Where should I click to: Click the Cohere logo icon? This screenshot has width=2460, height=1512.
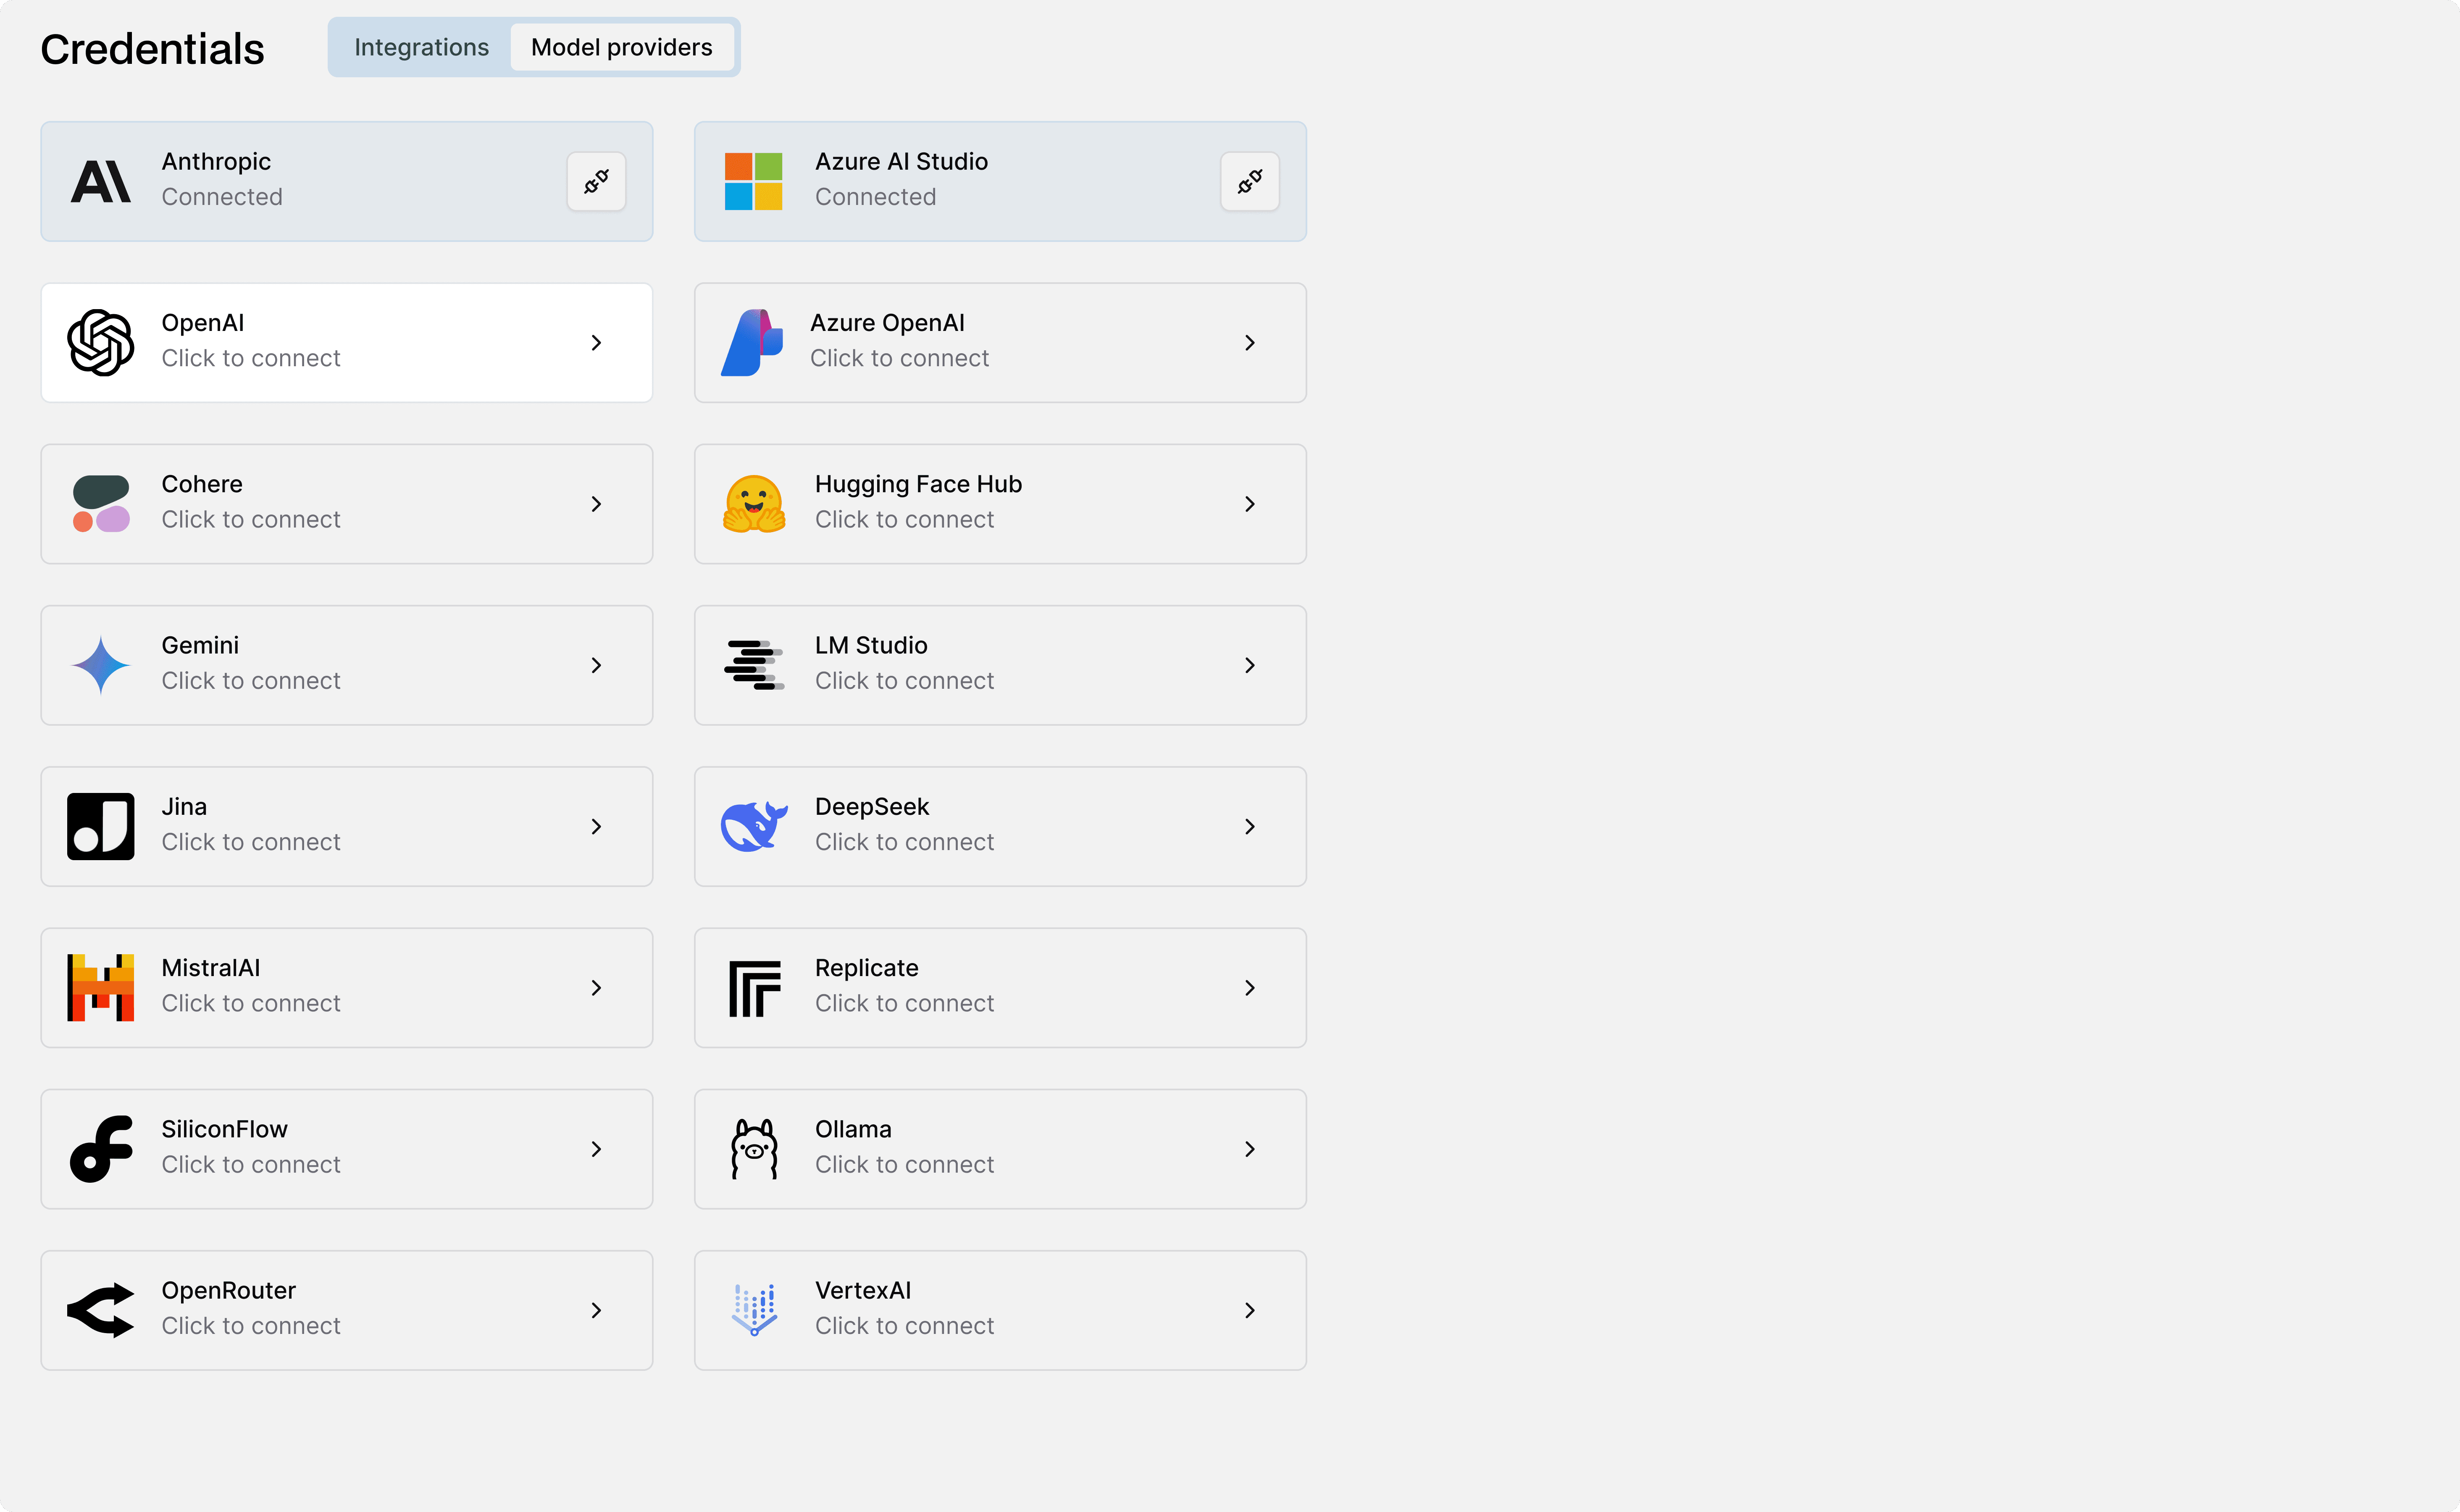click(101, 504)
